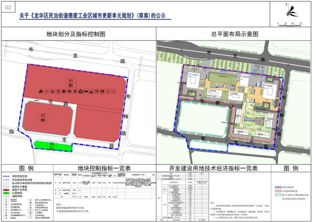Click the 02 page number box
The width and height of the screenshot is (312, 222).
click(8, 8)
